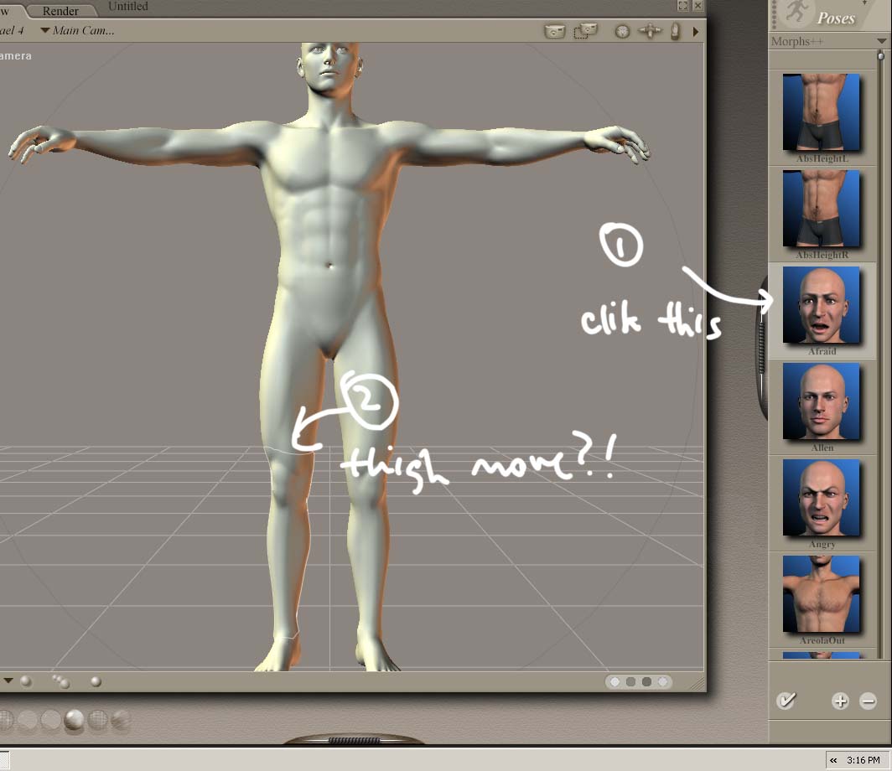Image resolution: width=892 pixels, height=771 pixels.
Task: Click the checkmark apply icon in library
Action: (x=786, y=701)
